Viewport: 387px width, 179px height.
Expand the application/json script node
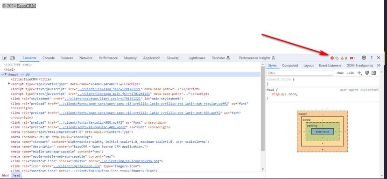pyautogui.click(x=9, y=84)
